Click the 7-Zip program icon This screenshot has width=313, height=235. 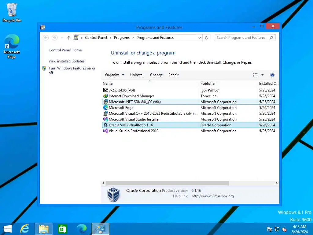pos(105,90)
